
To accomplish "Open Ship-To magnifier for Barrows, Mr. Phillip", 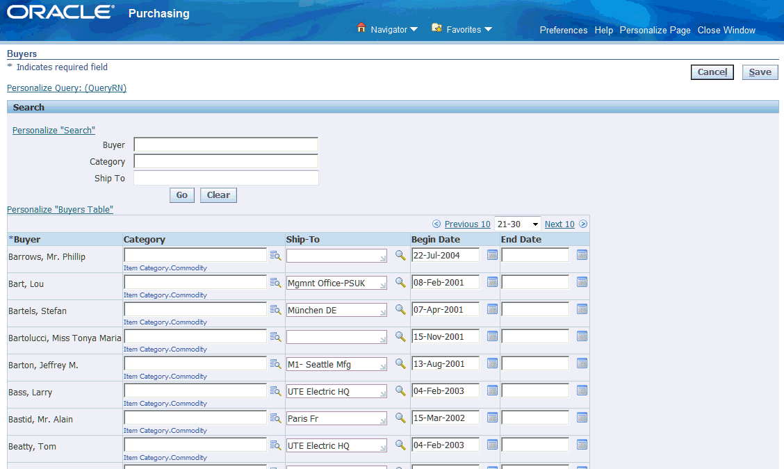I will (400, 255).
